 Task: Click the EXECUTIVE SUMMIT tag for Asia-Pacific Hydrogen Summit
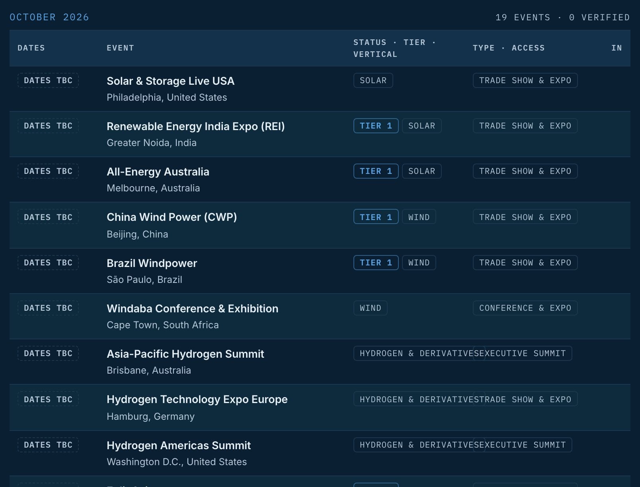coord(522,353)
